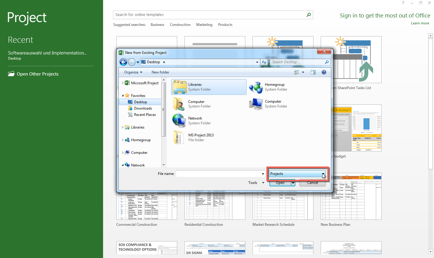
Task: Open the address bar history dropdown
Action: (257, 62)
